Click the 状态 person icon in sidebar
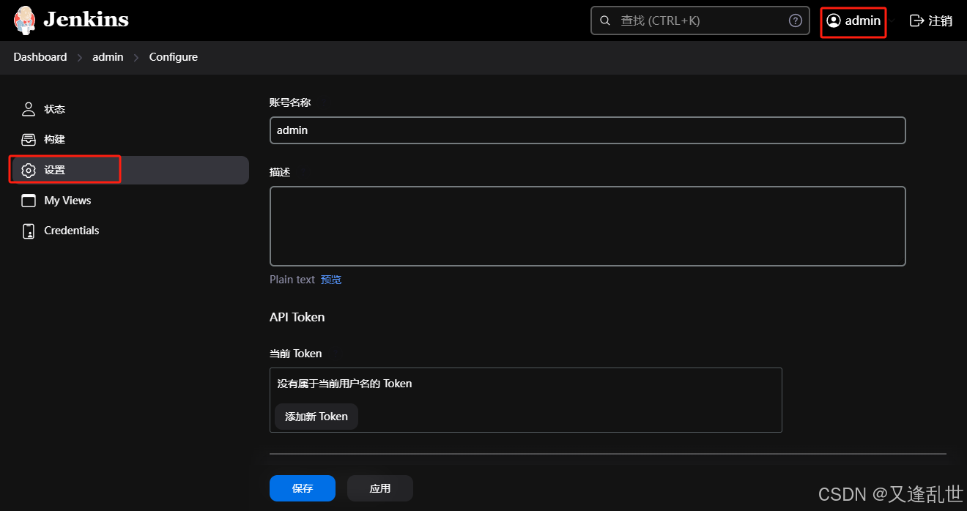Screen dimensions: 967x511 (29, 109)
